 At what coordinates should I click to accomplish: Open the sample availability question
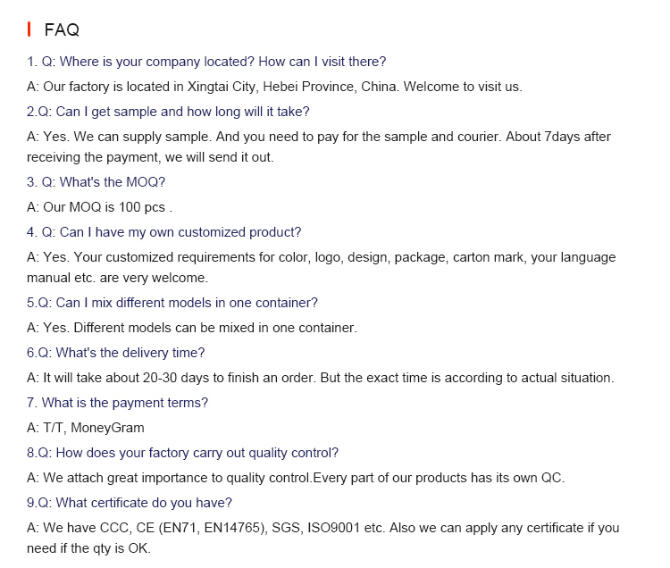pos(168,112)
